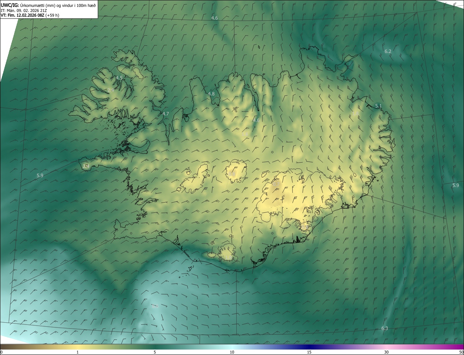Click the 'VT: Fim. 12.02.2026 08Z (+59 h)' line

(30, 15)
